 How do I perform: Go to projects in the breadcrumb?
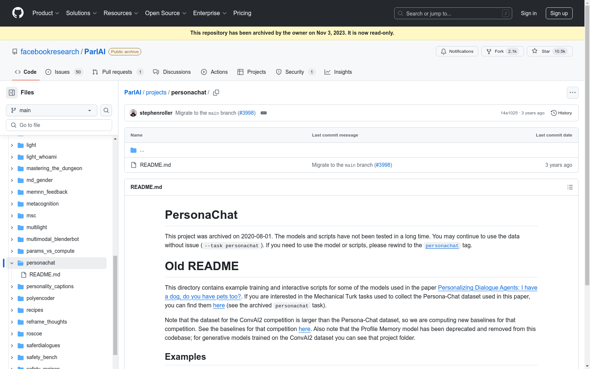[156, 92]
